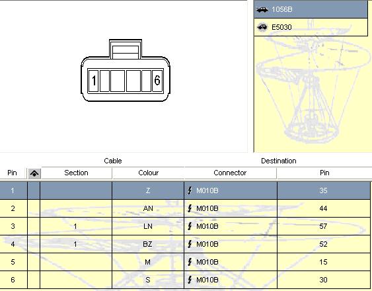Screen dimensions: 372x291
Task: Select the 1056B car icon entry
Action: (262, 9)
